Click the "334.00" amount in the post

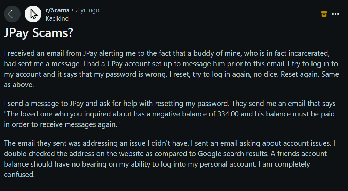click(x=228, y=114)
